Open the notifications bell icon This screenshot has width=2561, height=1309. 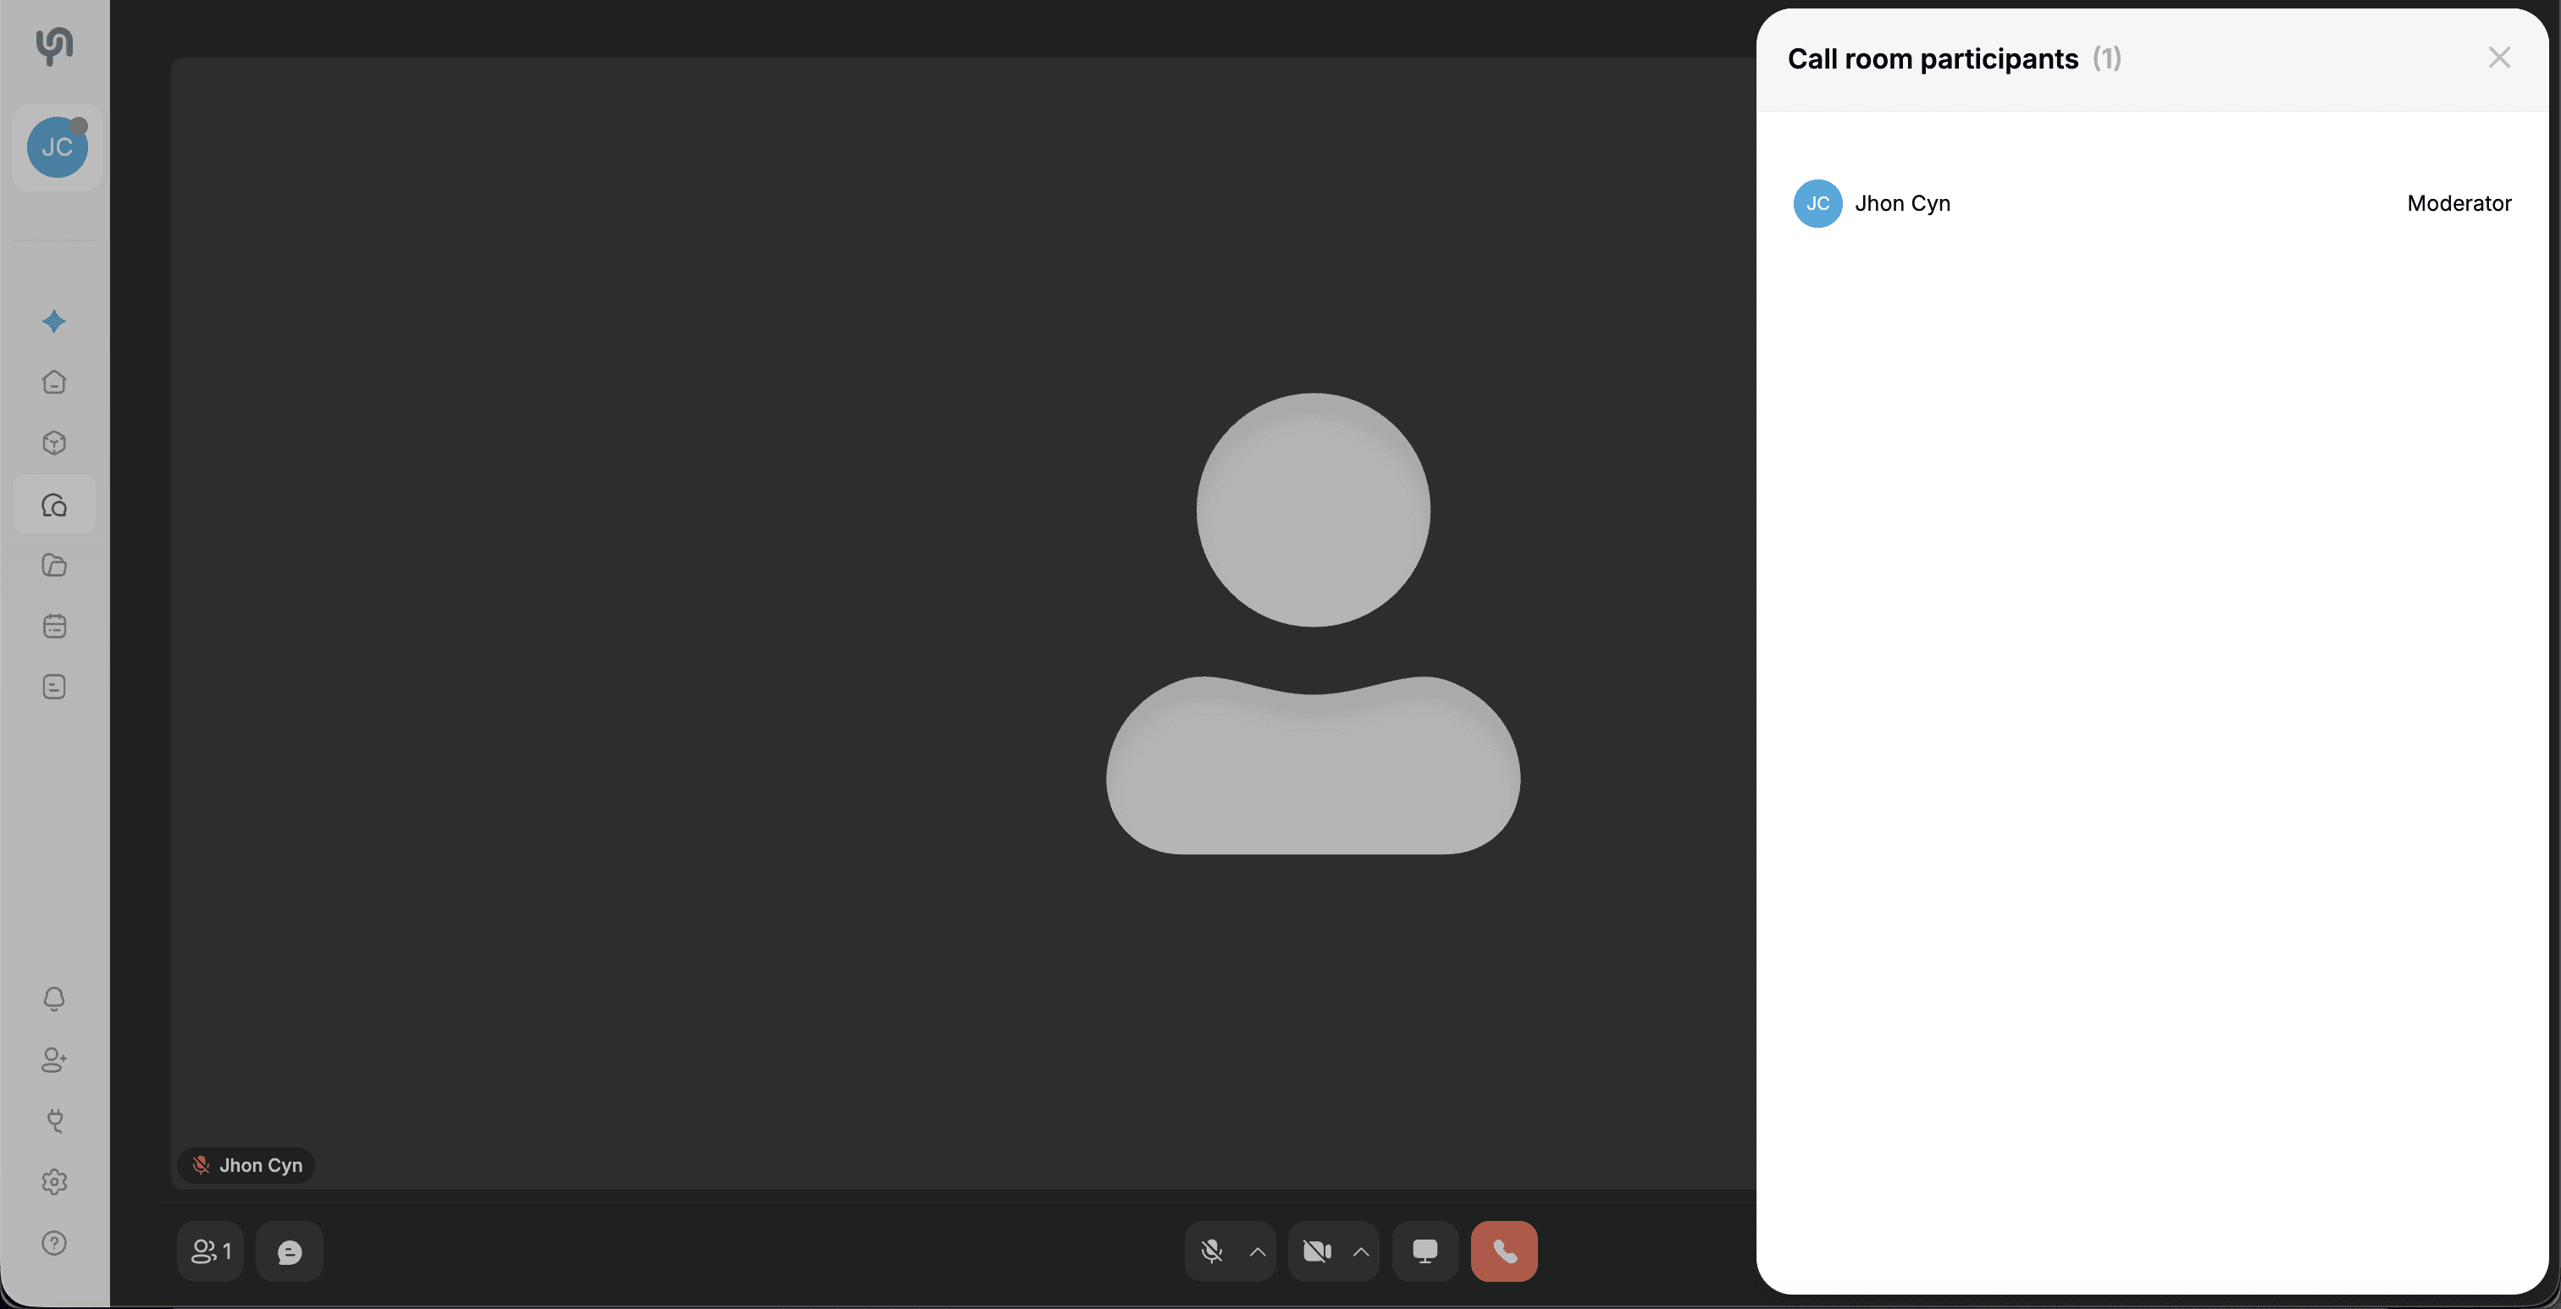(55, 999)
